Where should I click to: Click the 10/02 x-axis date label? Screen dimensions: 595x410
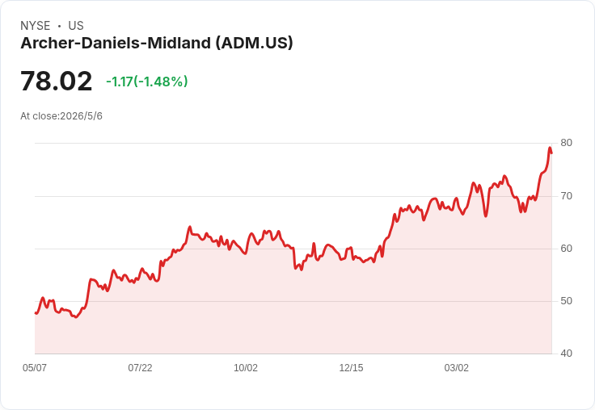pos(246,367)
